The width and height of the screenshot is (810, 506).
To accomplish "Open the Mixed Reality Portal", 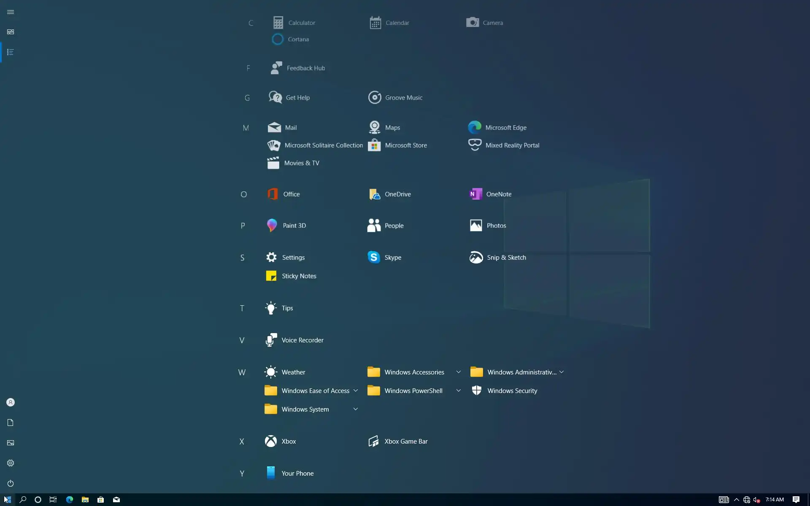I will [x=512, y=145].
